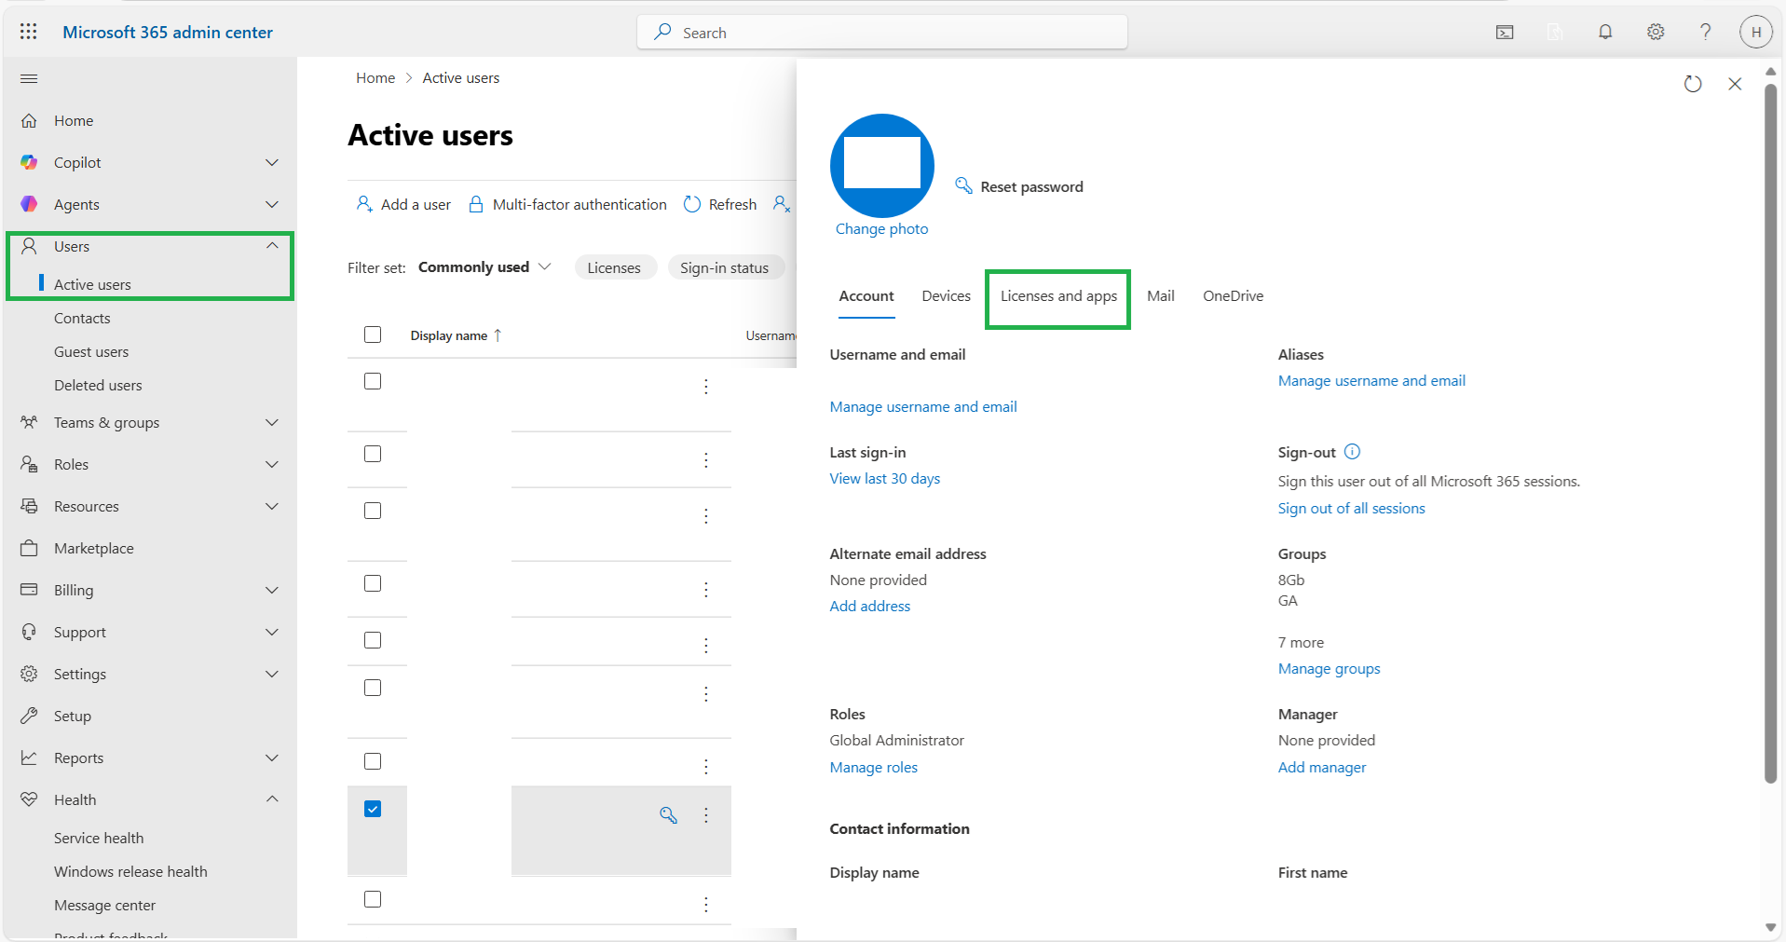Click the Setup wrench icon
This screenshot has height=942, width=1786.
pyautogui.click(x=29, y=716)
